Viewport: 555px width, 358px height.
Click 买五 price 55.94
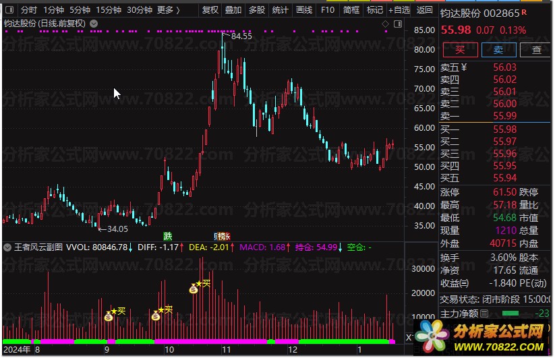click(504, 178)
